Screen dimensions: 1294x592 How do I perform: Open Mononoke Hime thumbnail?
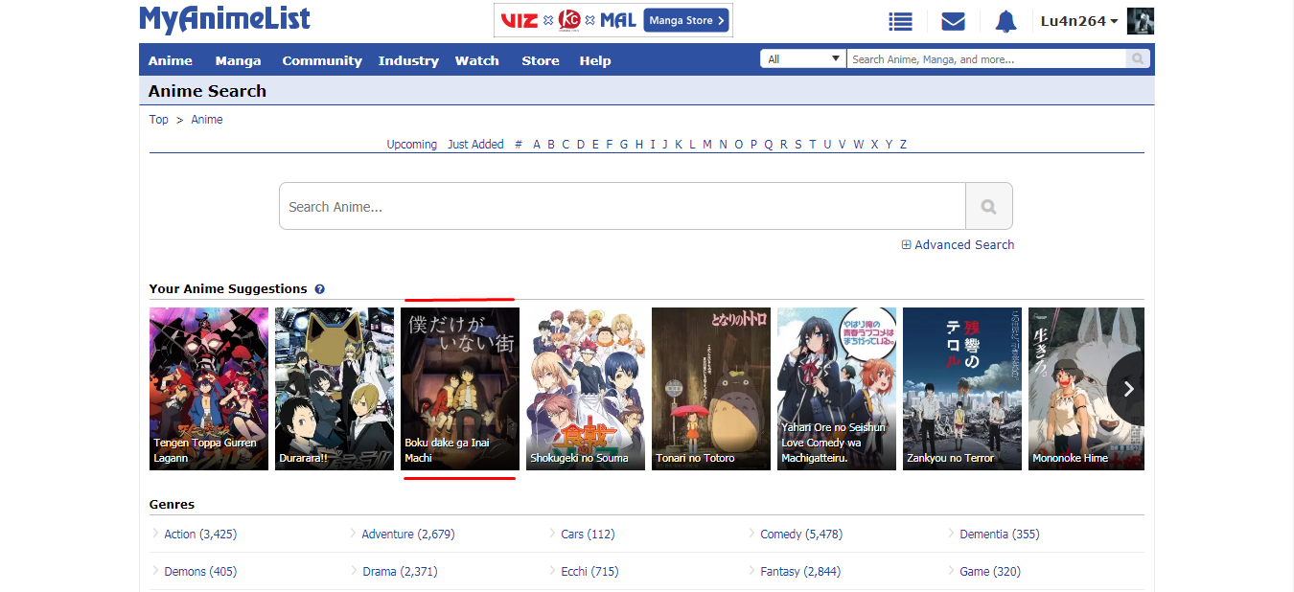click(1086, 389)
